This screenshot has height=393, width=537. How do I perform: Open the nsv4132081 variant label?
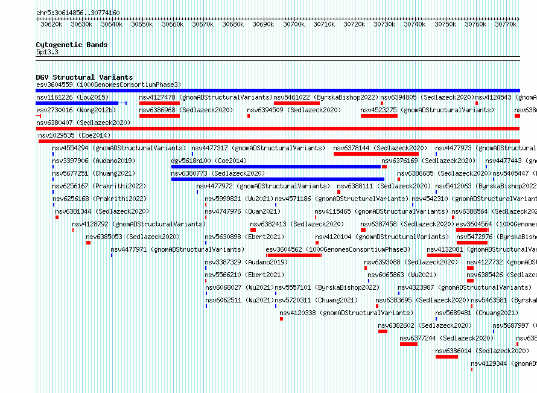[x=481, y=249]
